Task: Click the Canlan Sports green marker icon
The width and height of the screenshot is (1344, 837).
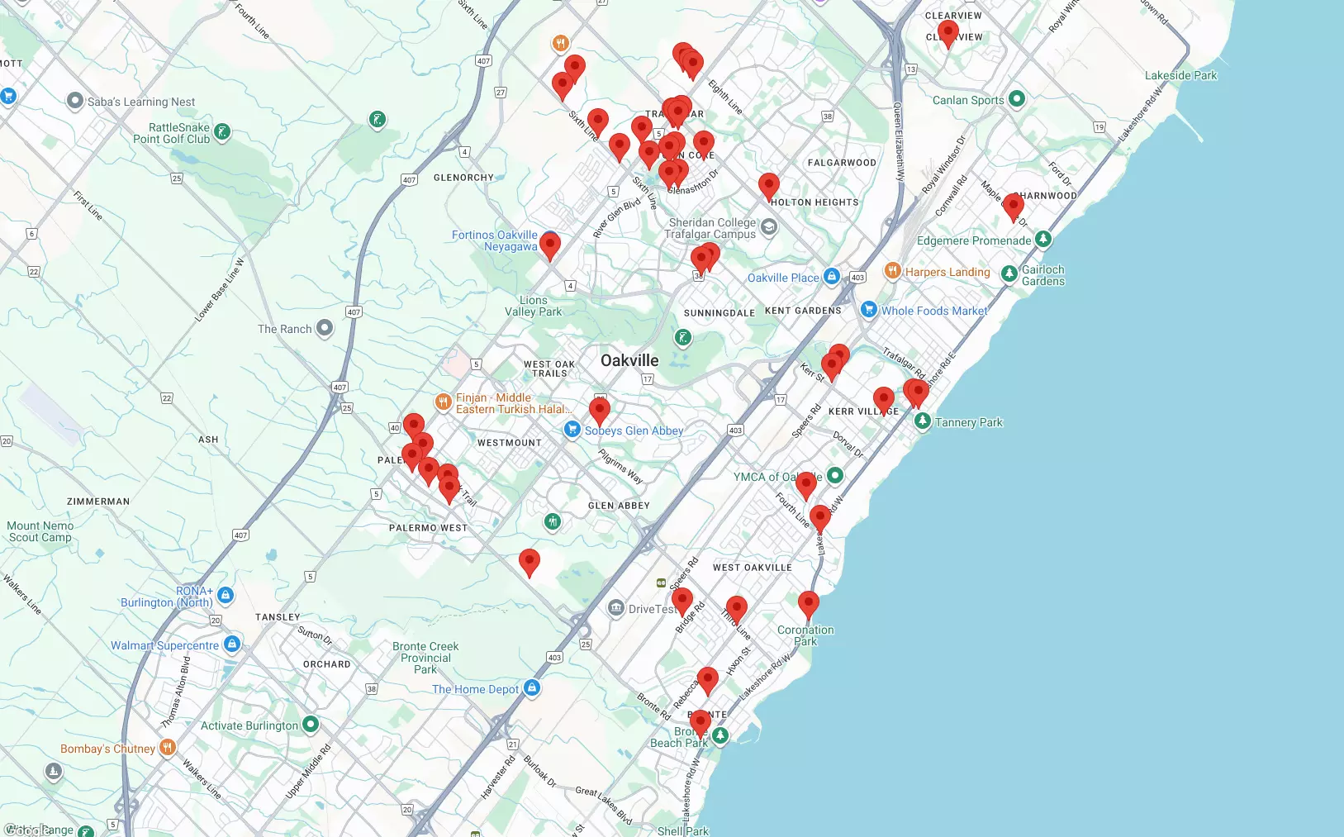Action: click(1017, 99)
